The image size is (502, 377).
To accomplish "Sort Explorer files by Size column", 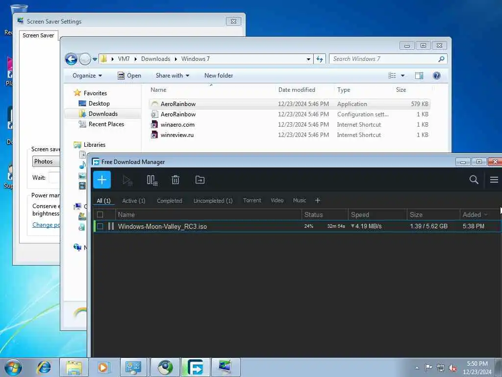I will coord(401,90).
